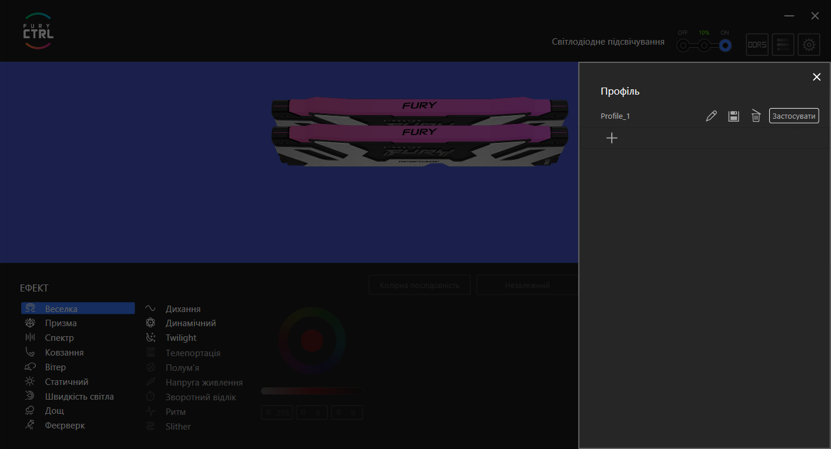The width and height of the screenshot is (831, 449).
Task: Save Profile_1 using the floppy disk icon
Action: tap(733, 116)
